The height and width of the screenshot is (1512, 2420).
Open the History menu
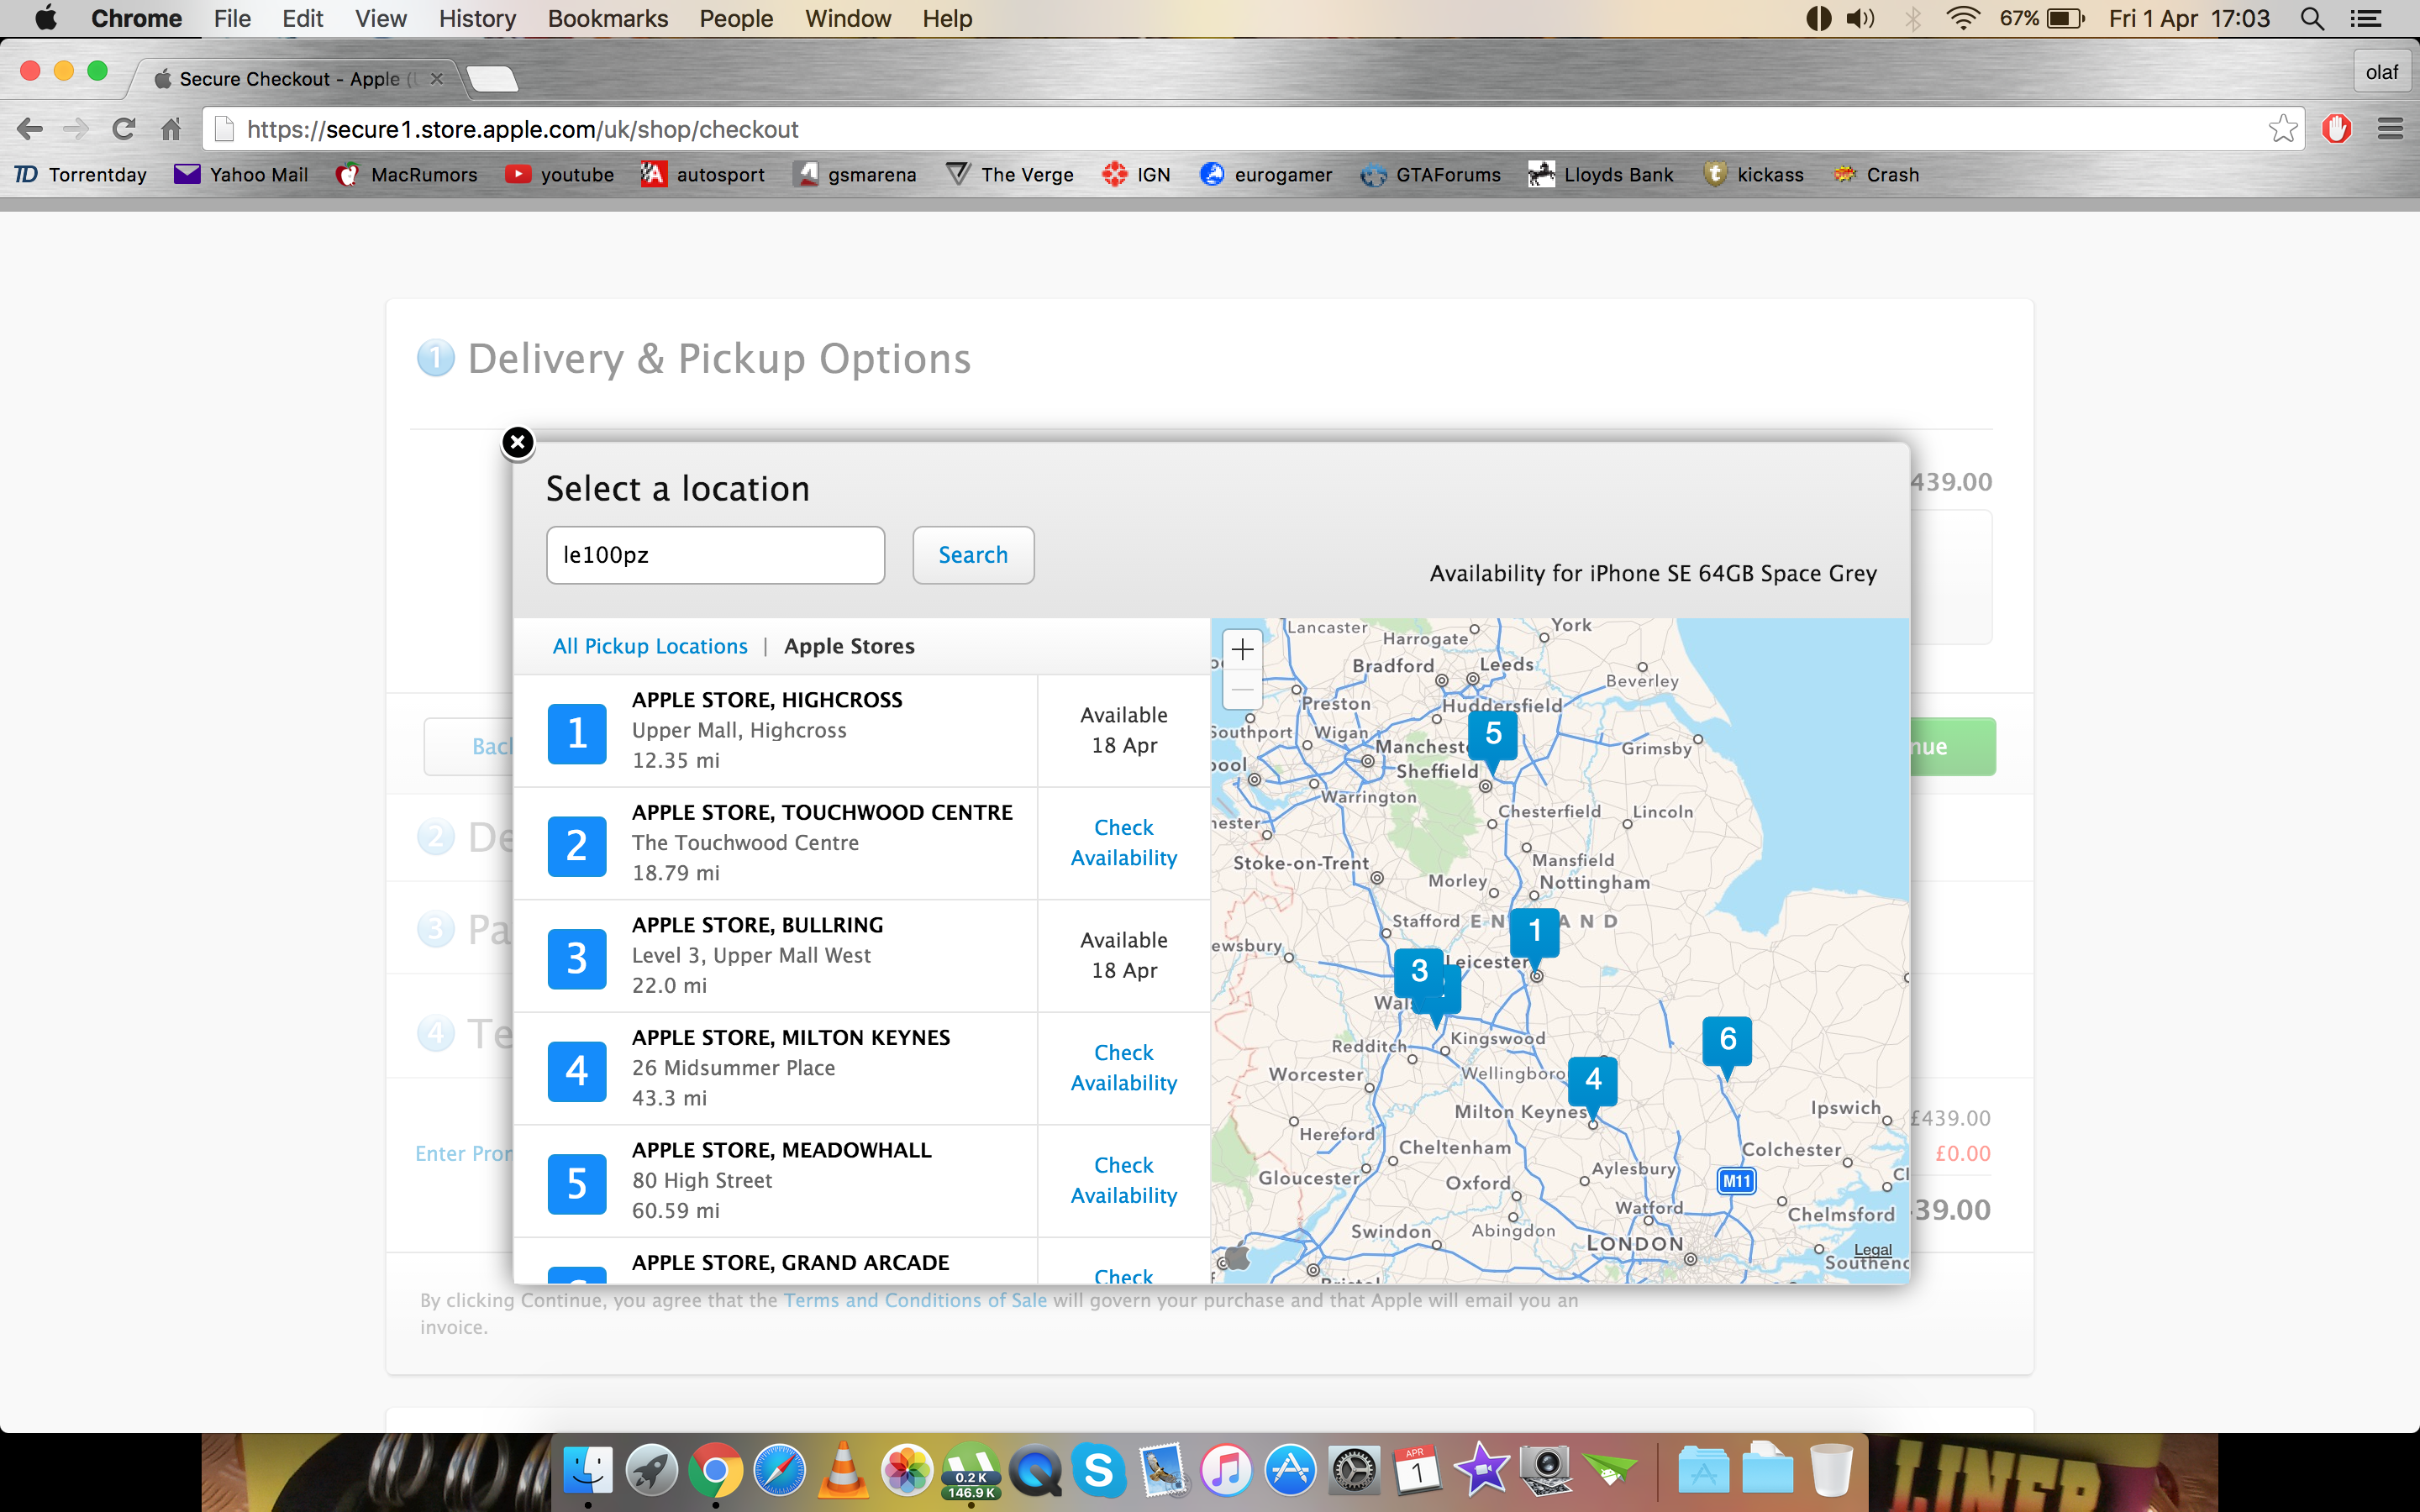click(x=477, y=18)
